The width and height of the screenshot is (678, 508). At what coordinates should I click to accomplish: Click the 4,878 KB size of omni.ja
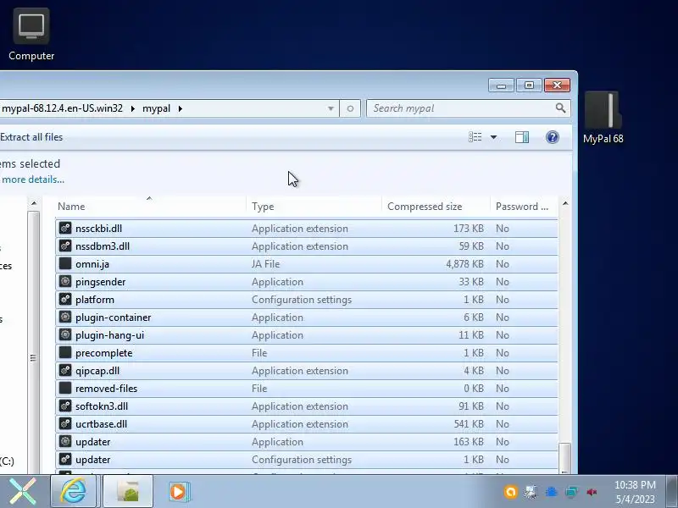coord(464,264)
